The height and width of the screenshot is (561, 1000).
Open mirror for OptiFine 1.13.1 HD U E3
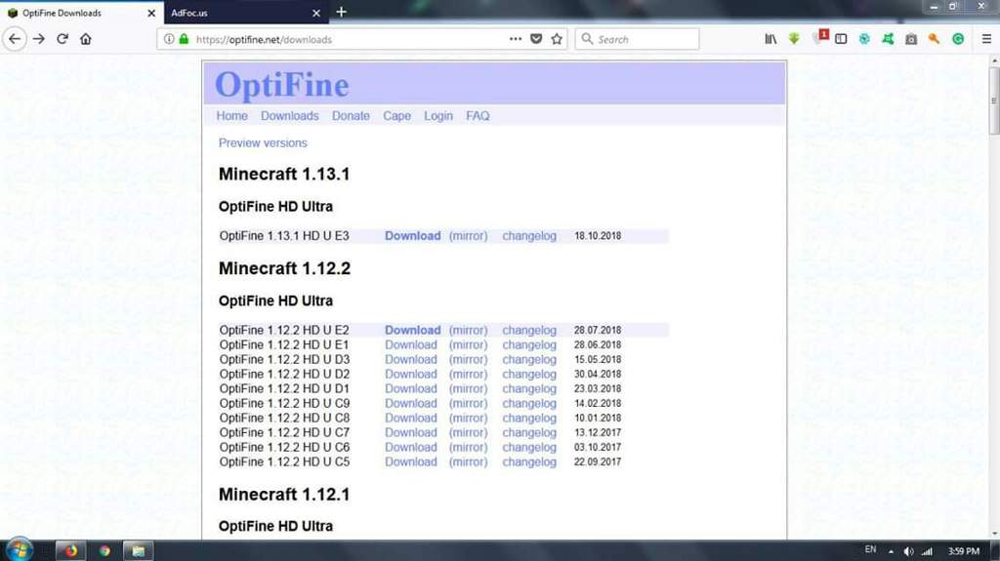pos(468,236)
